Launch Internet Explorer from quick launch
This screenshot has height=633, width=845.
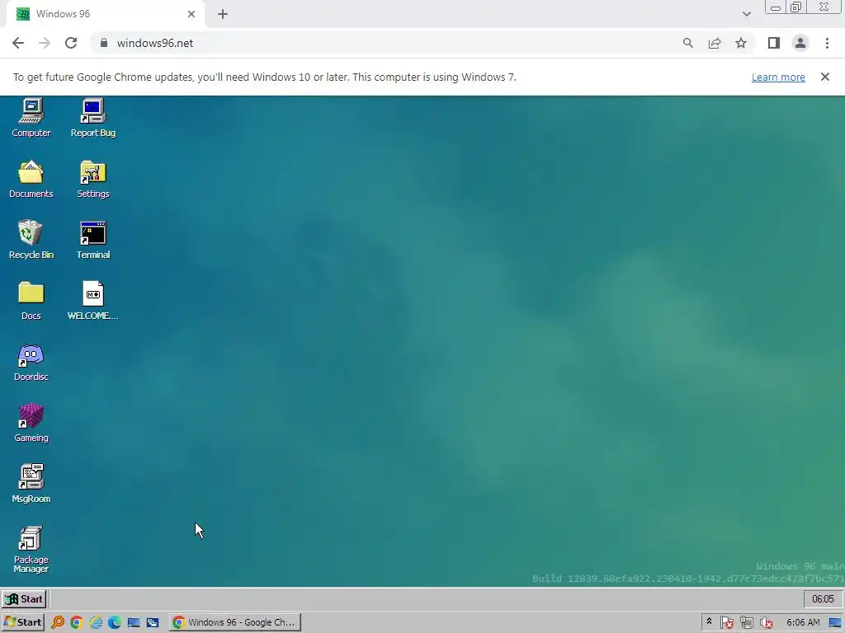[x=96, y=622]
